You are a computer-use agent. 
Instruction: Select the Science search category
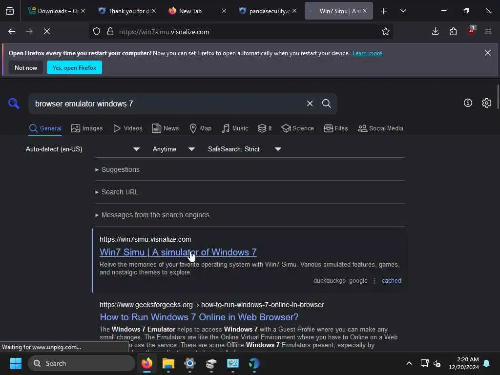click(x=298, y=128)
